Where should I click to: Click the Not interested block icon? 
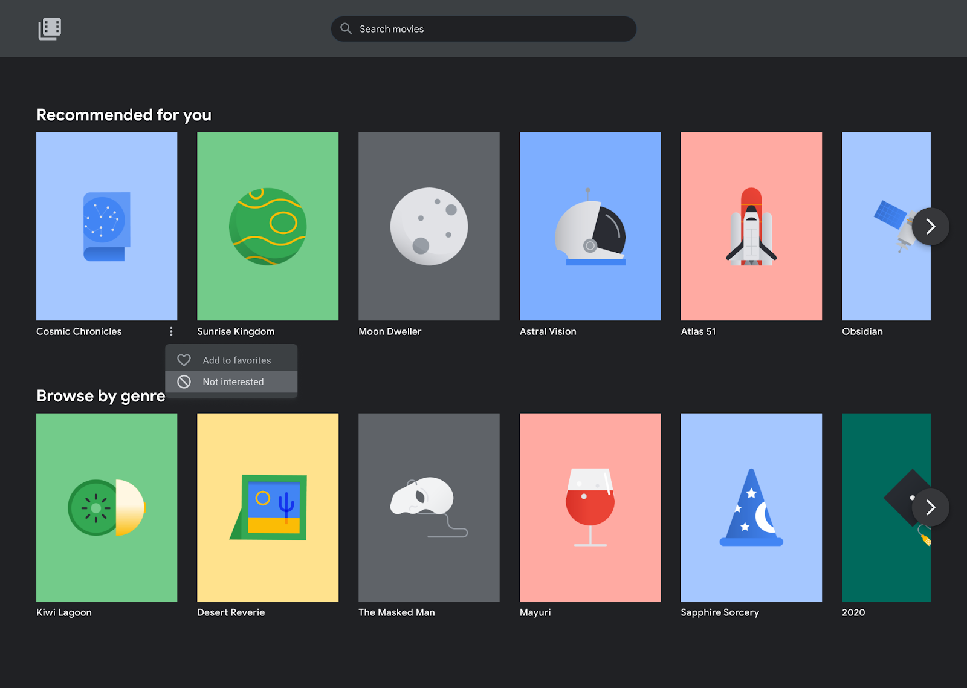[184, 382]
